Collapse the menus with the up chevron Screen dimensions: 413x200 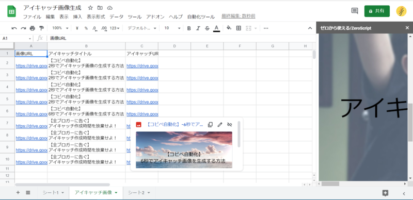(x=310, y=28)
